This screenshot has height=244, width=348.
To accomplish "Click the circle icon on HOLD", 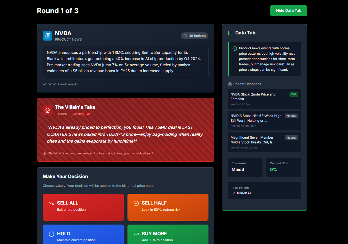I will (x=51, y=234).
